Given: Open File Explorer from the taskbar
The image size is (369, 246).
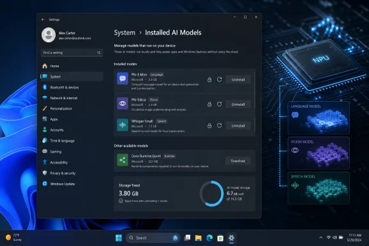Looking at the screenshot, I should click(199, 238).
